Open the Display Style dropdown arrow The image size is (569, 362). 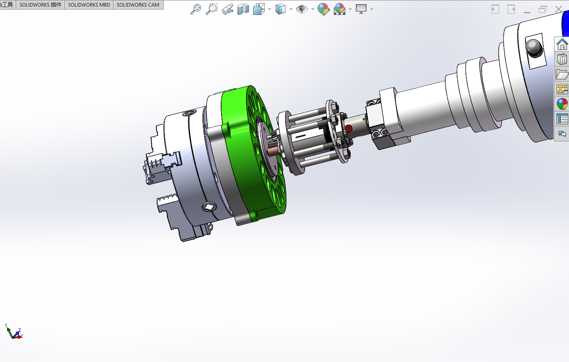[291, 9]
